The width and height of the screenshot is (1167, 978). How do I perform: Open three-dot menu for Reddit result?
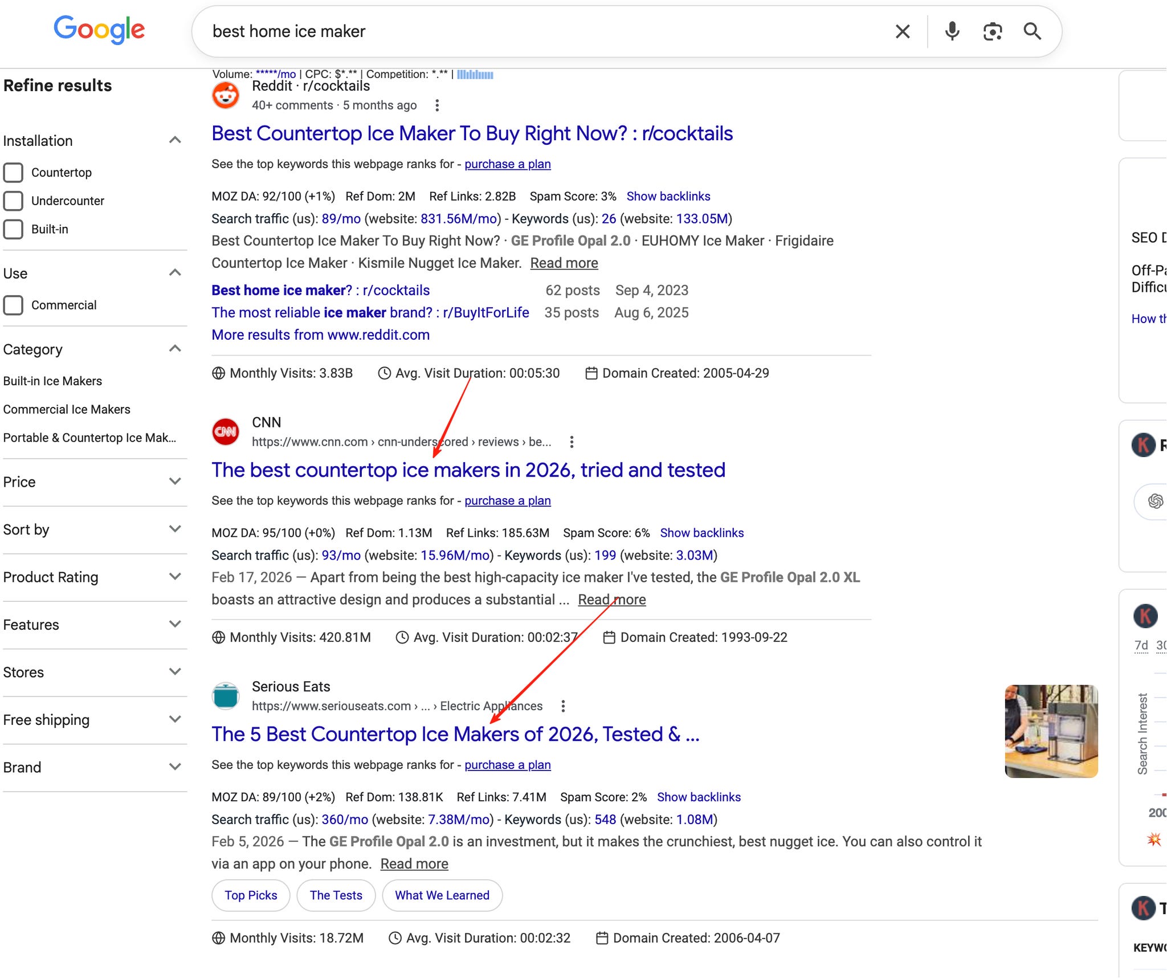tap(437, 105)
